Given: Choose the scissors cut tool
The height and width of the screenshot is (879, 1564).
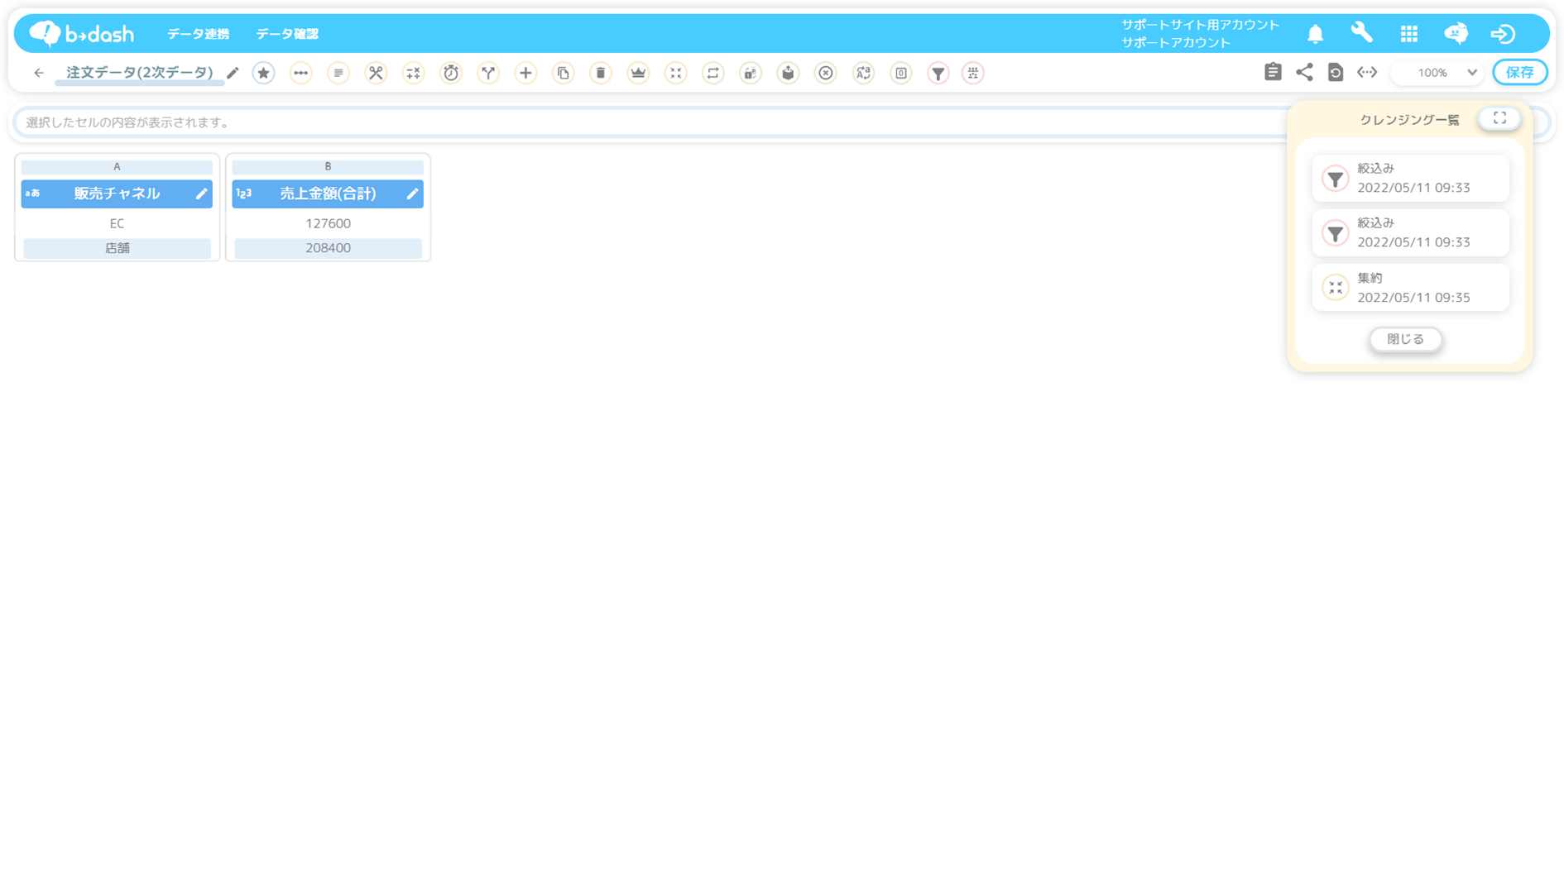Looking at the screenshot, I should click(376, 73).
